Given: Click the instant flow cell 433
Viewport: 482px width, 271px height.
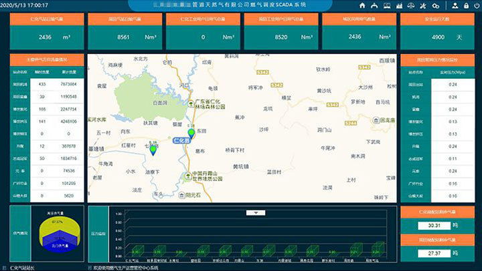Looking at the screenshot, I should coord(42,84).
